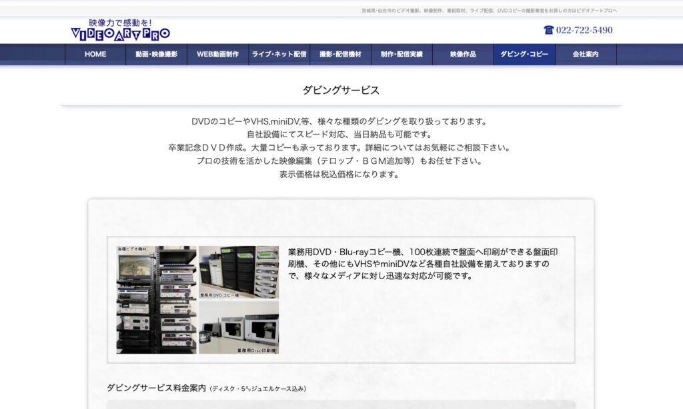
Task: Click the VIDEOARTPRO logo
Action: pos(120,30)
